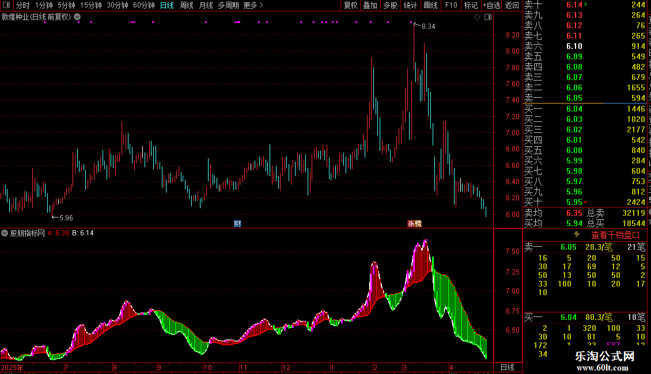Switch to 日线 daily chart
The image size is (651, 374).
[x=167, y=5]
